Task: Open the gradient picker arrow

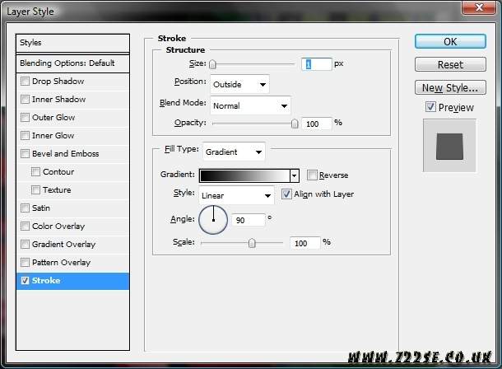Action: pyautogui.click(x=295, y=175)
